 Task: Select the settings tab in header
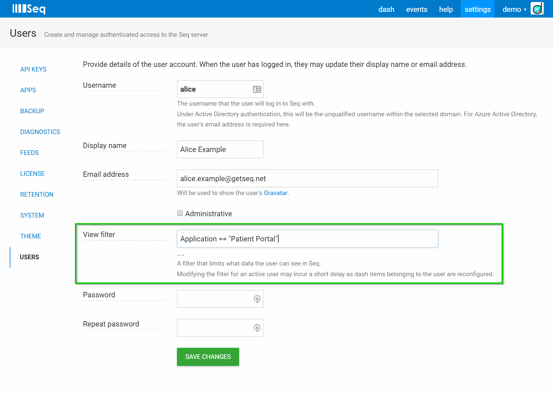point(478,9)
